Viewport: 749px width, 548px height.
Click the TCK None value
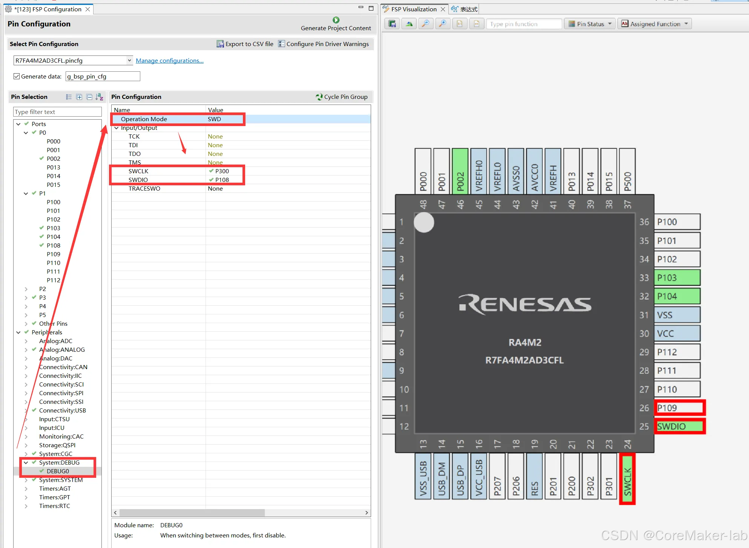[215, 136]
